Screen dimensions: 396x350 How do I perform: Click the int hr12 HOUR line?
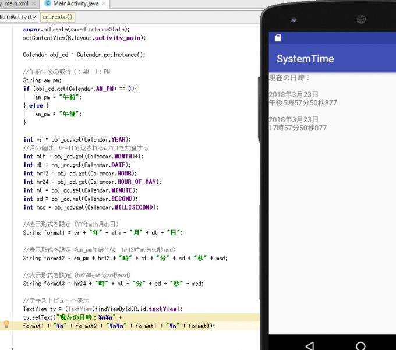tap(80, 174)
